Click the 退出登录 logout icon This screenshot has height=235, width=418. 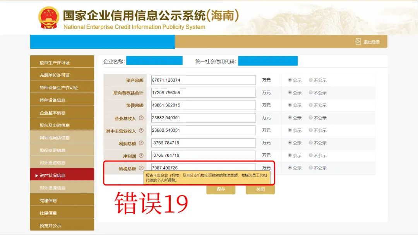click(358, 42)
